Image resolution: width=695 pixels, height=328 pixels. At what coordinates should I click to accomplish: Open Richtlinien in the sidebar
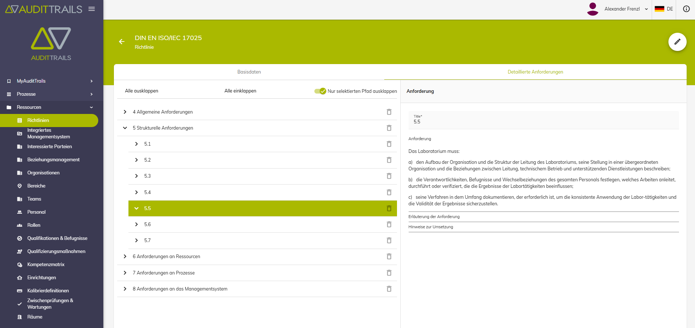(49, 120)
